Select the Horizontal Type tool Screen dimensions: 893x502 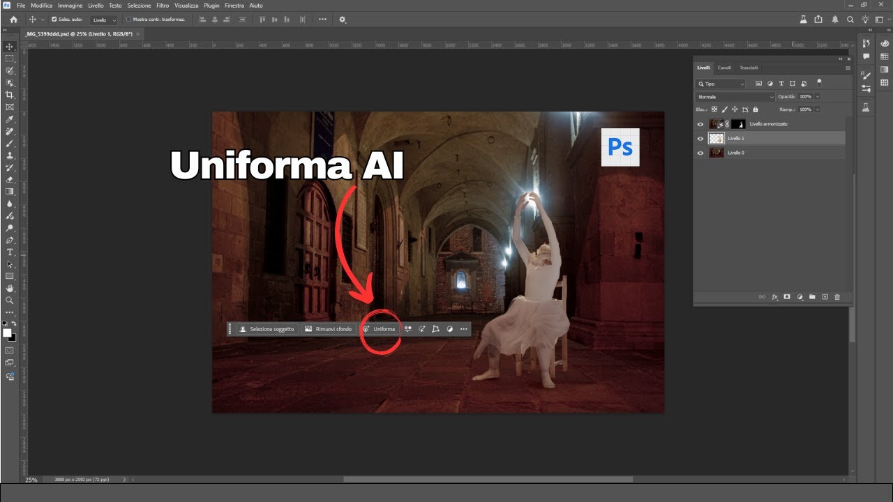[x=10, y=252]
